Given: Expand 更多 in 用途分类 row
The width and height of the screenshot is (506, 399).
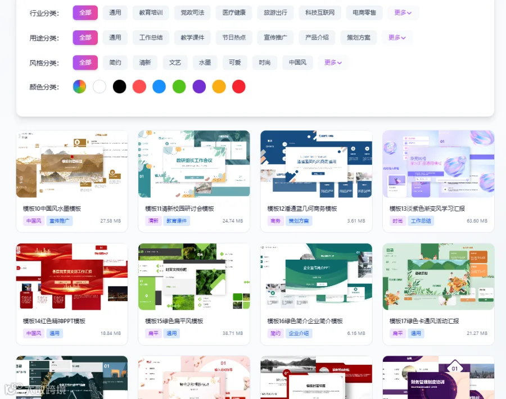Looking at the screenshot, I should [397, 38].
